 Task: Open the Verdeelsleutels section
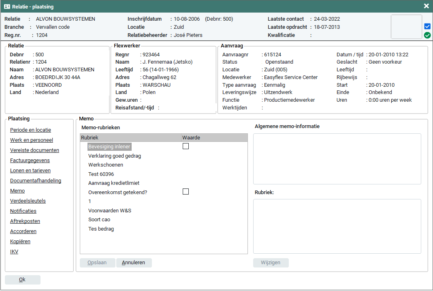tap(28, 201)
